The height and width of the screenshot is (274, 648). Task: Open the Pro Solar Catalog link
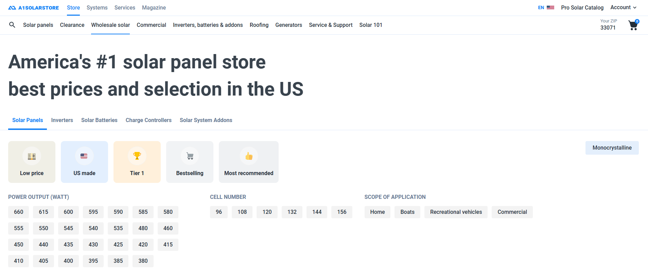coord(582,7)
